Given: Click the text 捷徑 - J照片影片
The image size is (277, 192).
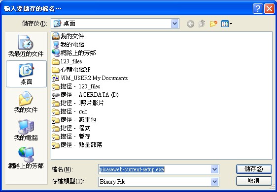Looking at the screenshot, I should 82,103.
